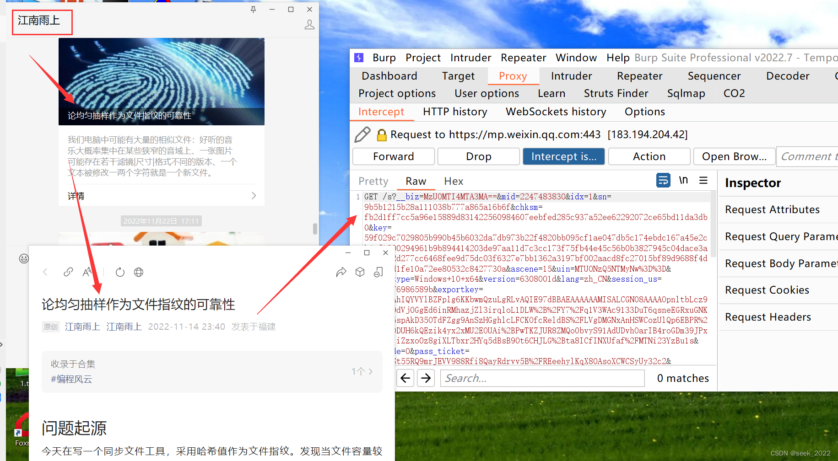
Task: Toggle the show newline \n icon
Action: click(x=683, y=180)
